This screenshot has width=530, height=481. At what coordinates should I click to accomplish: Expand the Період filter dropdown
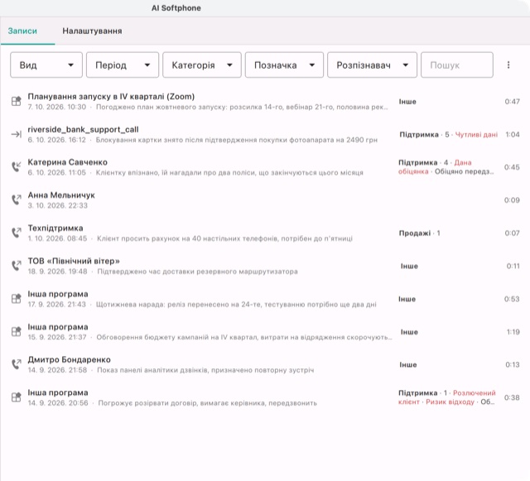click(123, 65)
